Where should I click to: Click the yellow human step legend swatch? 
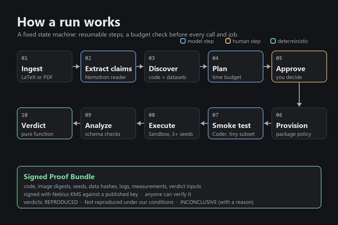[x=228, y=41]
